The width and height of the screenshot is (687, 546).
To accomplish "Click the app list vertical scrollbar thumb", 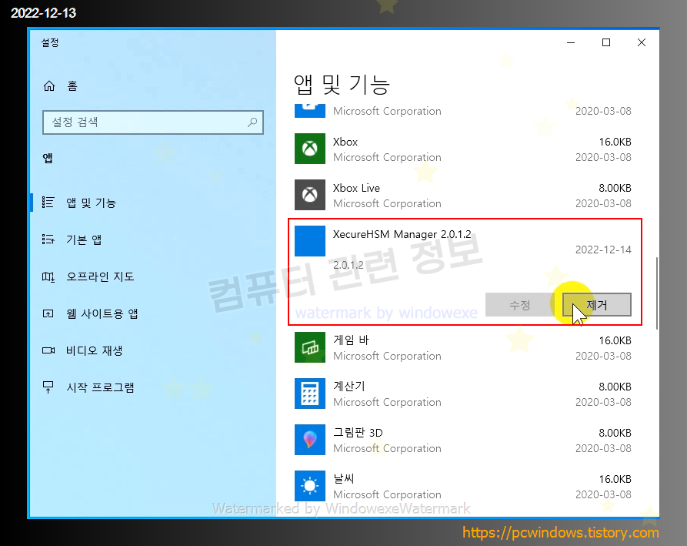I will [656, 293].
